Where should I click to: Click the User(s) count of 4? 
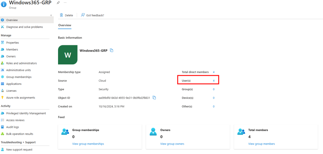214,81
